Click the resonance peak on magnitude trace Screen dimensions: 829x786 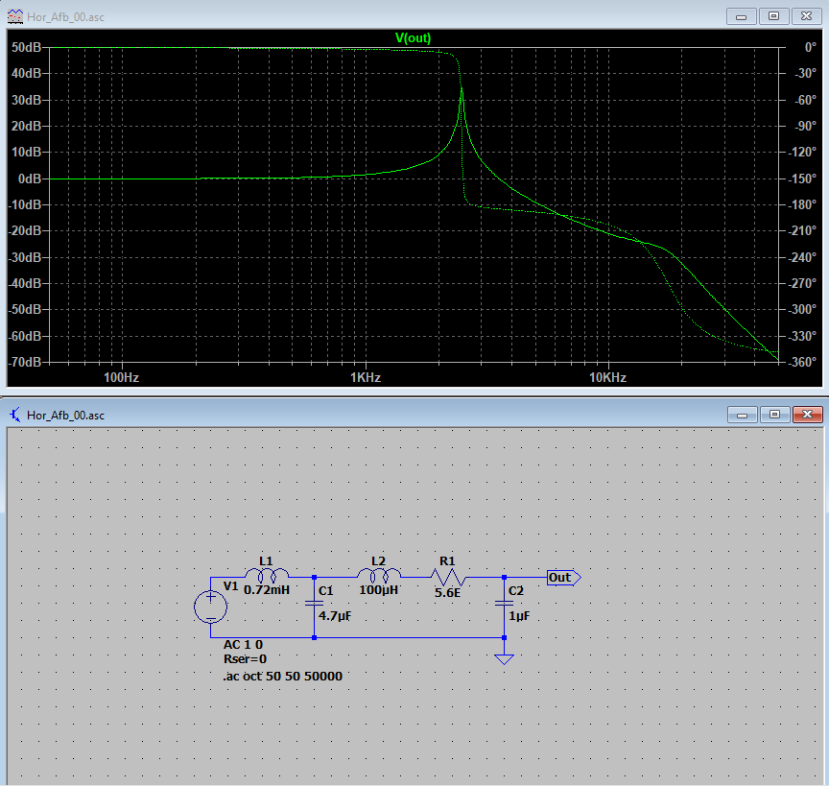coord(462,90)
